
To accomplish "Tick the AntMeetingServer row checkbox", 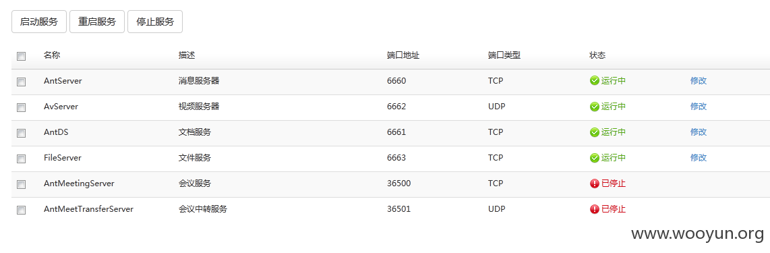I will [x=21, y=184].
